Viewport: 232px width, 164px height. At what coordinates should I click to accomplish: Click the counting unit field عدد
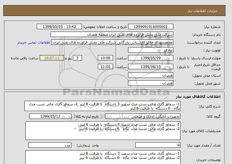[x=50, y=145]
